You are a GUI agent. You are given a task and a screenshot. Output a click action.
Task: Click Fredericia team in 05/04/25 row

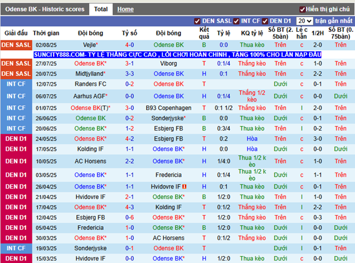pyautogui.click(x=90, y=228)
